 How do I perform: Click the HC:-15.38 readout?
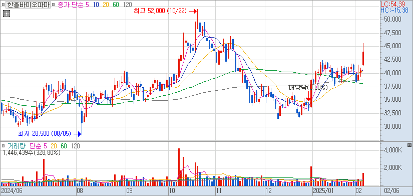tap(394, 10)
